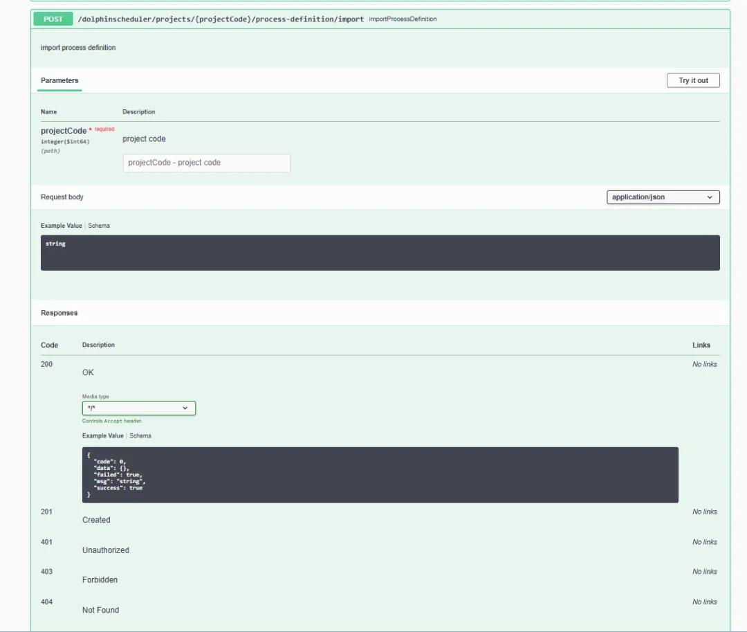The height and width of the screenshot is (632, 747).
Task: Select the Parameters tab
Action: [59, 80]
